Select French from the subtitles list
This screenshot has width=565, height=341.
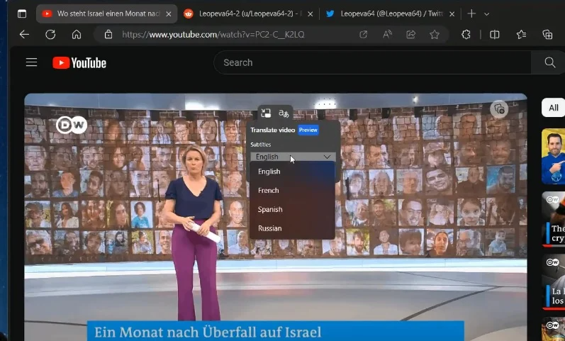pos(269,191)
